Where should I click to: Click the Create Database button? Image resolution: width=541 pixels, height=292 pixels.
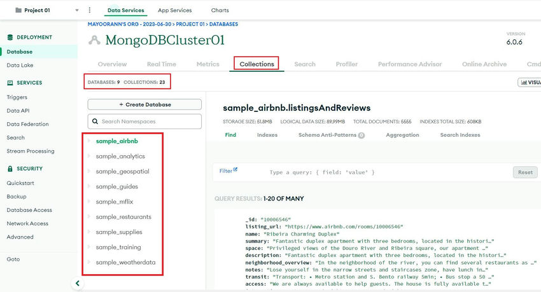pos(144,104)
